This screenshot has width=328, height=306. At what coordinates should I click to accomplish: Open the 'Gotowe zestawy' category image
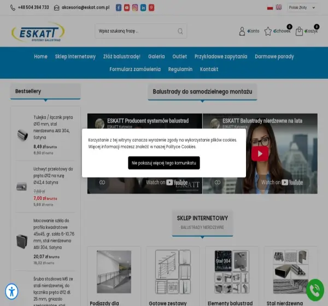point(173,272)
